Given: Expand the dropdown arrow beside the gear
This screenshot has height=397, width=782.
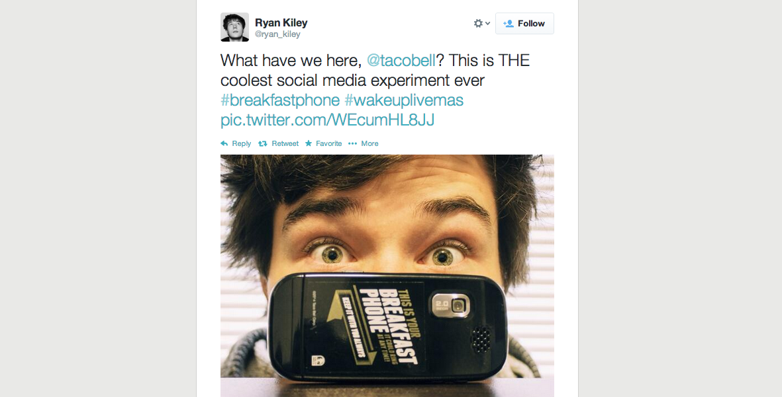Looking at the screenshot, I should [x=488, y=23].
